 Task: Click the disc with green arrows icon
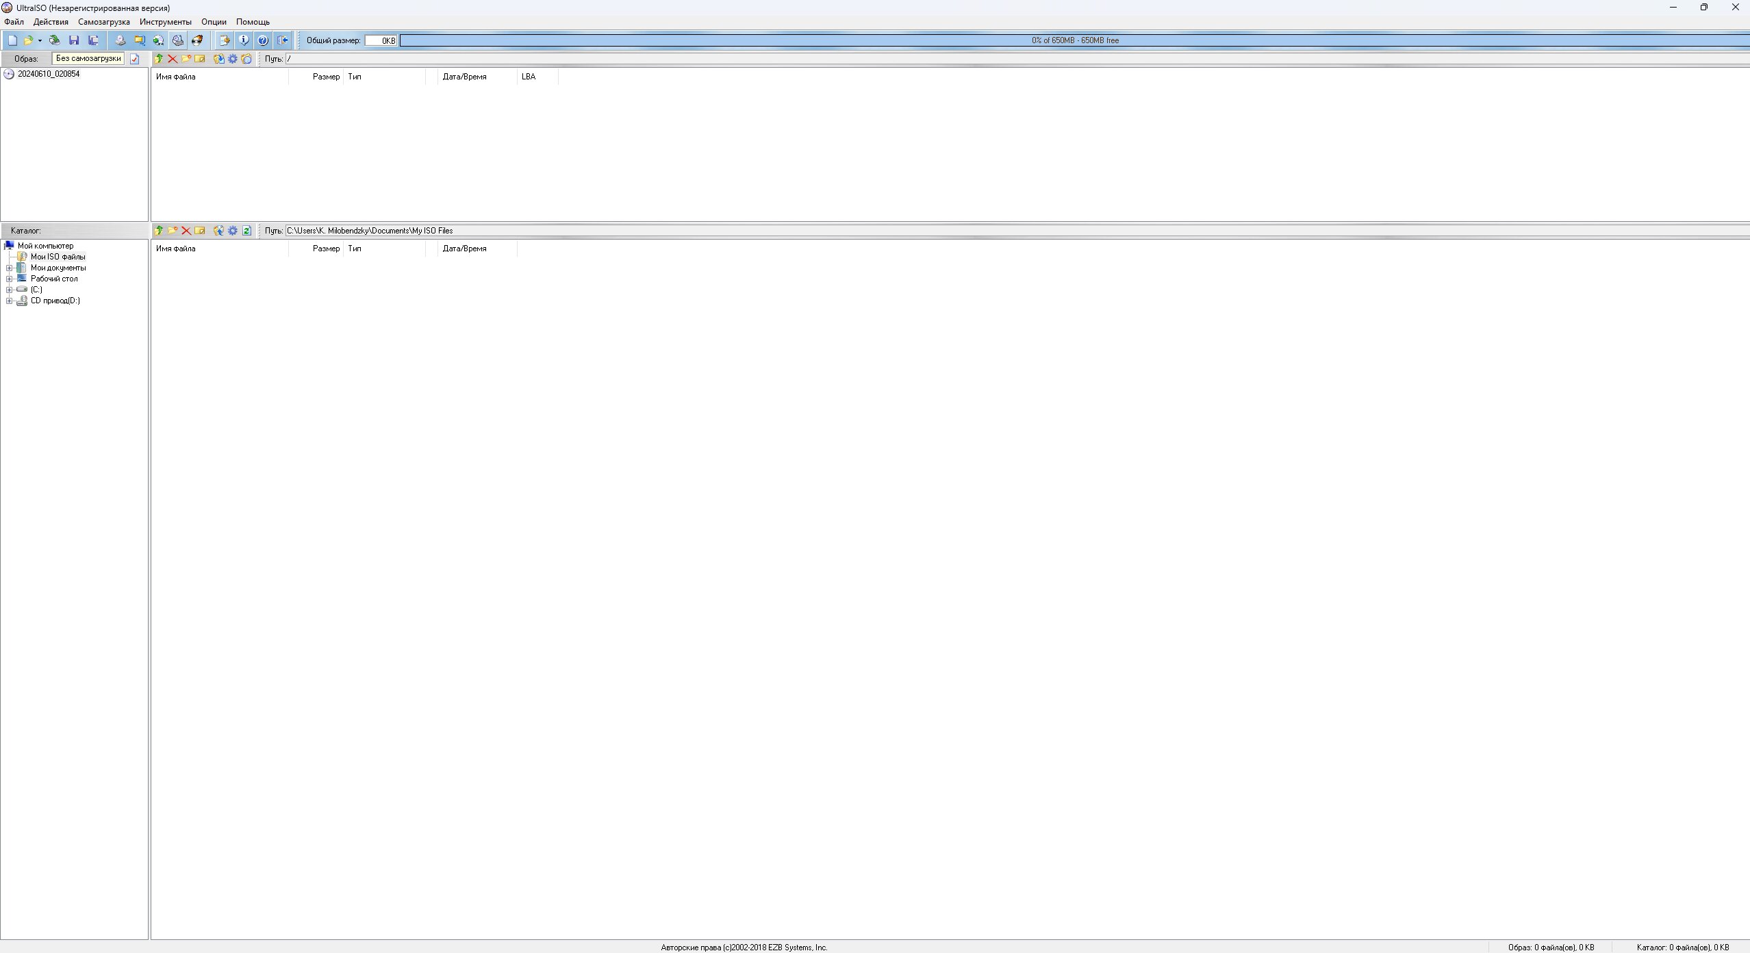(x=158, y=40)
